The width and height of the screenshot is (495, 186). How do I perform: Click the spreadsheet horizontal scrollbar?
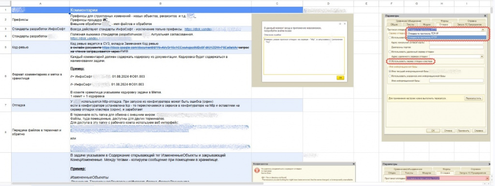pos(137,184)
